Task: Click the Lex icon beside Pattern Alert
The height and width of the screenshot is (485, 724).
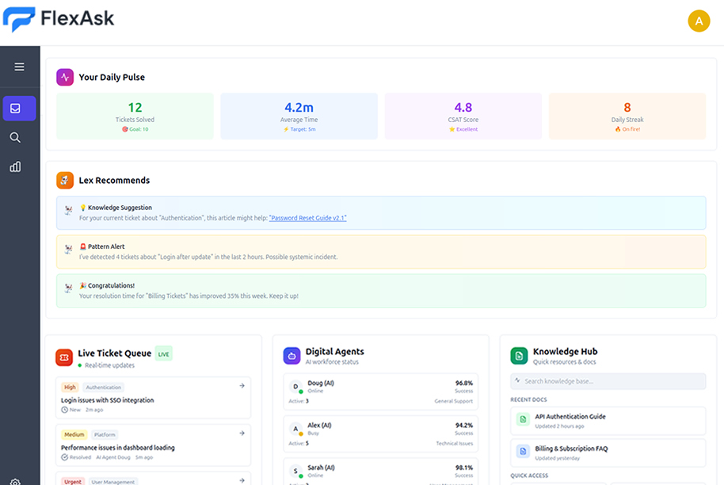Action: pos(68,250)
